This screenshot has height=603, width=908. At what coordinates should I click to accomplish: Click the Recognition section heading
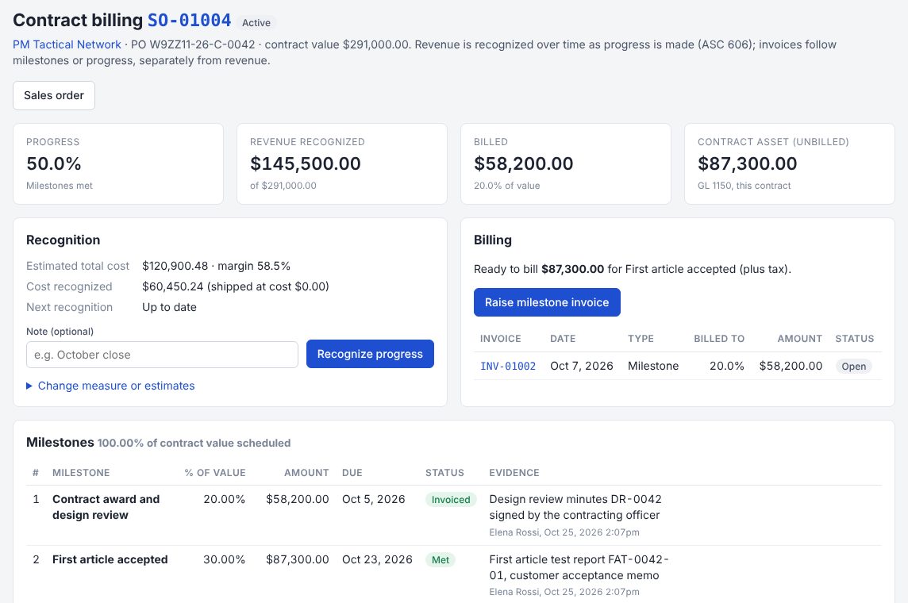[x=63, y=240]
